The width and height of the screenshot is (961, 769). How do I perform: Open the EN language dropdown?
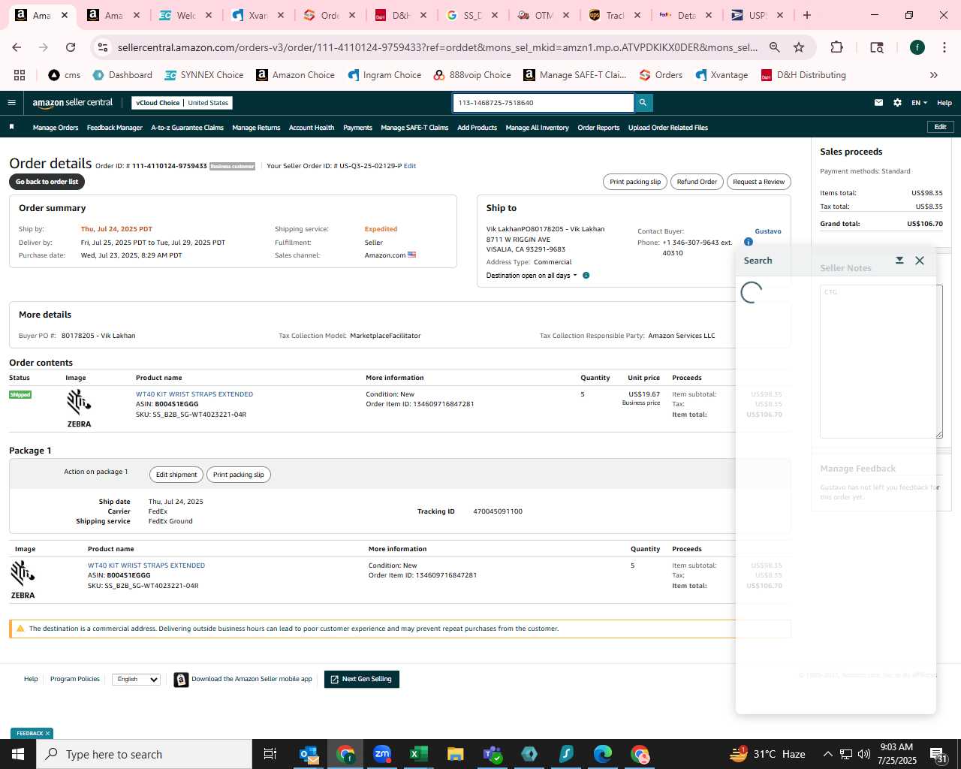tap(919, 103)
